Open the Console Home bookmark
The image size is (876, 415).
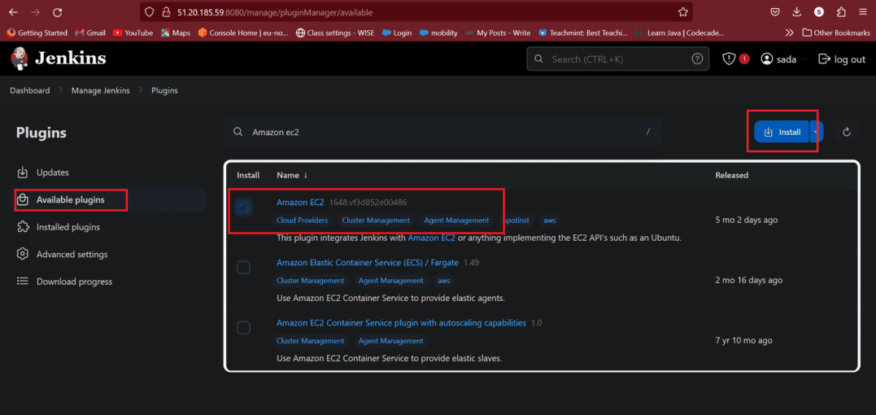pyautogui.click(x=243, y=33)
